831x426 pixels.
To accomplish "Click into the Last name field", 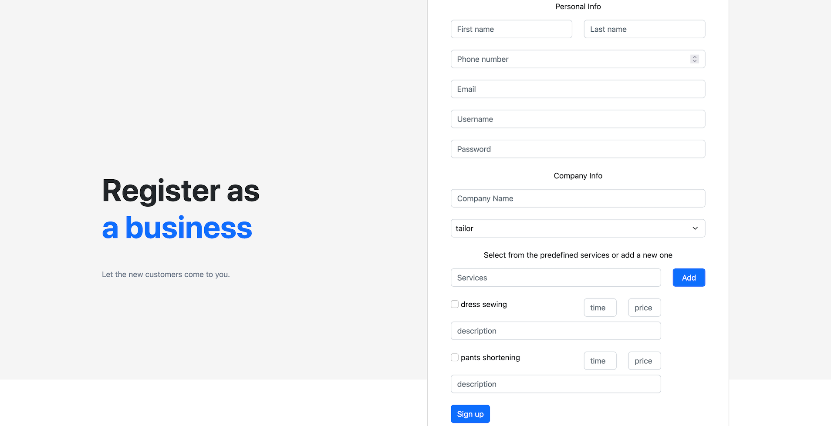I will coord(644,29).
